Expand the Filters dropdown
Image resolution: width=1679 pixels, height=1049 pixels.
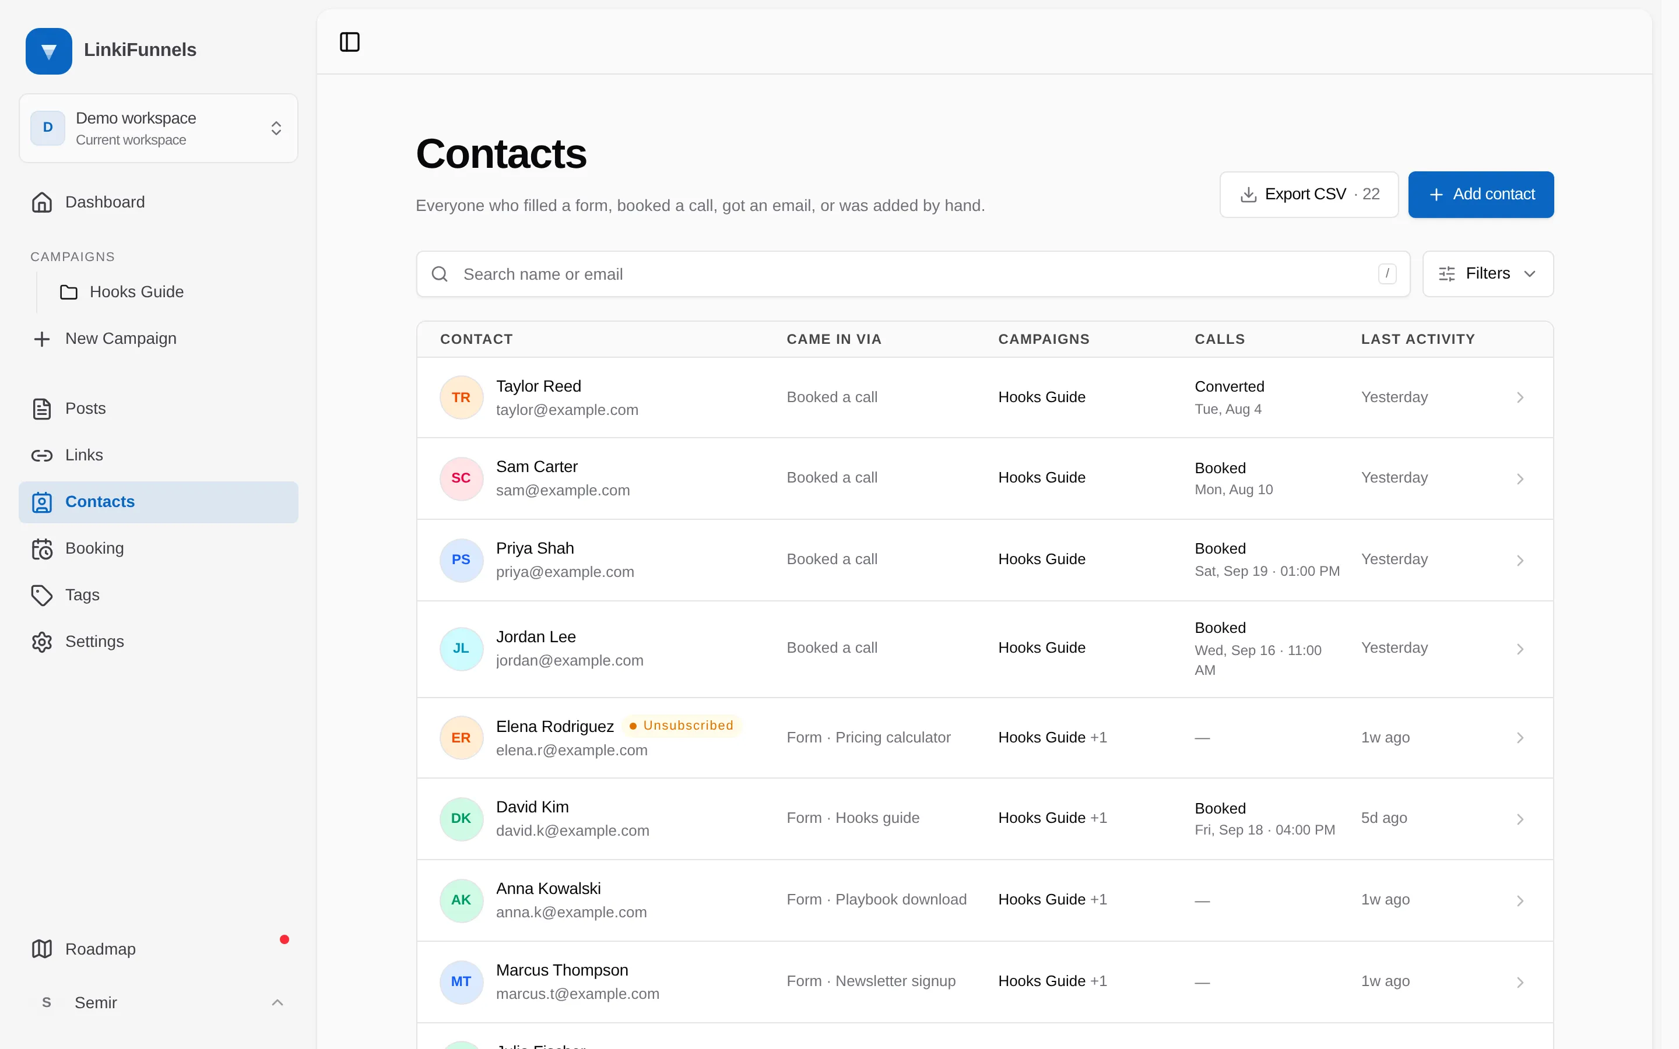tap(1488, 274)
